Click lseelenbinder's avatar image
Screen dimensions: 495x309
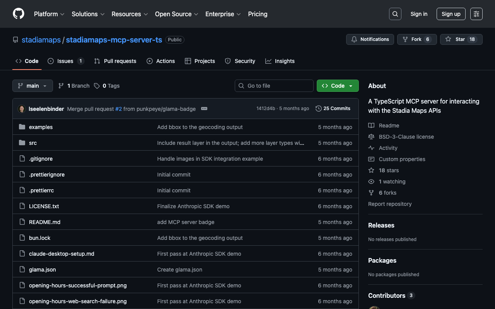click(22, 109)
